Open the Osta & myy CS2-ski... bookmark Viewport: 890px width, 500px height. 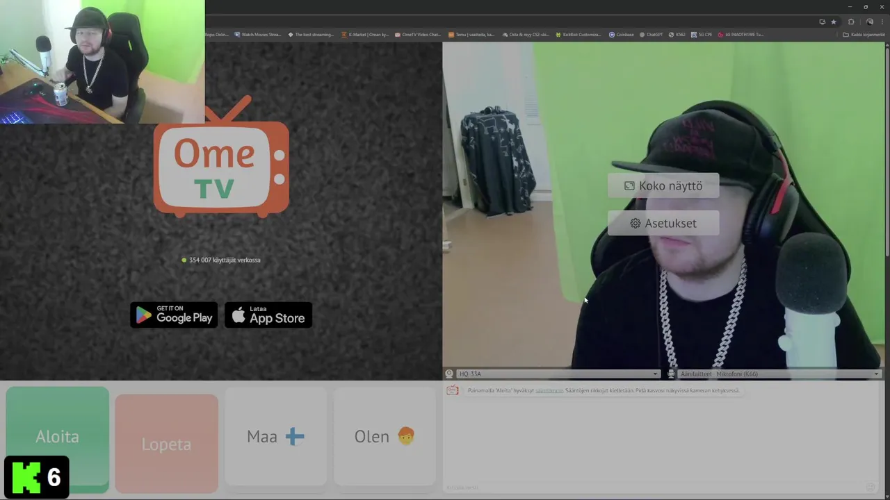(x=526, y=34)
